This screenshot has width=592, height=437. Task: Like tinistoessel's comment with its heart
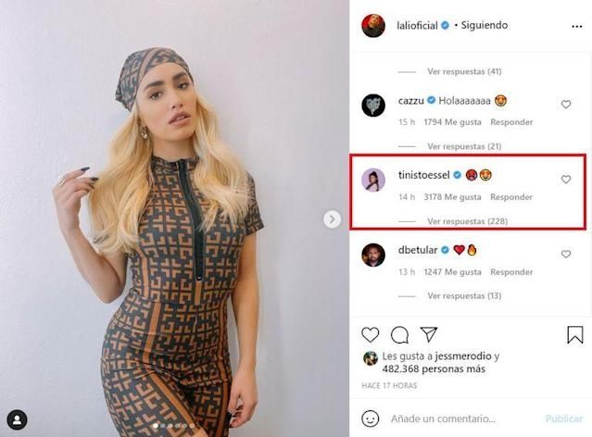(x=565, y=180)
